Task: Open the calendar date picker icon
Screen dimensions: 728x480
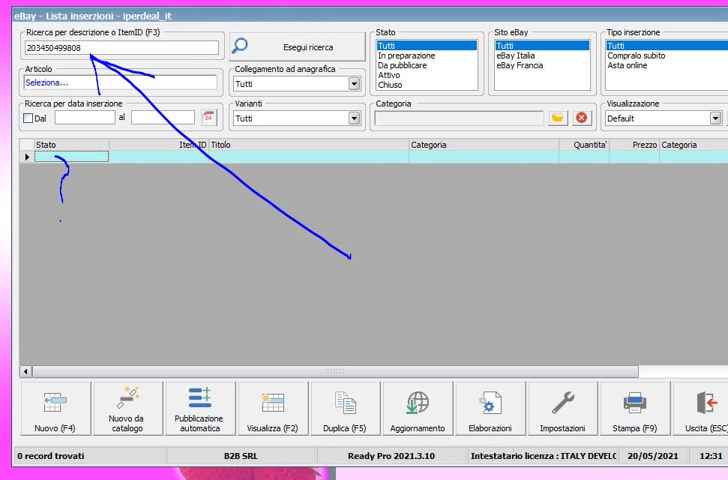Action: click(x=208, y=117)
